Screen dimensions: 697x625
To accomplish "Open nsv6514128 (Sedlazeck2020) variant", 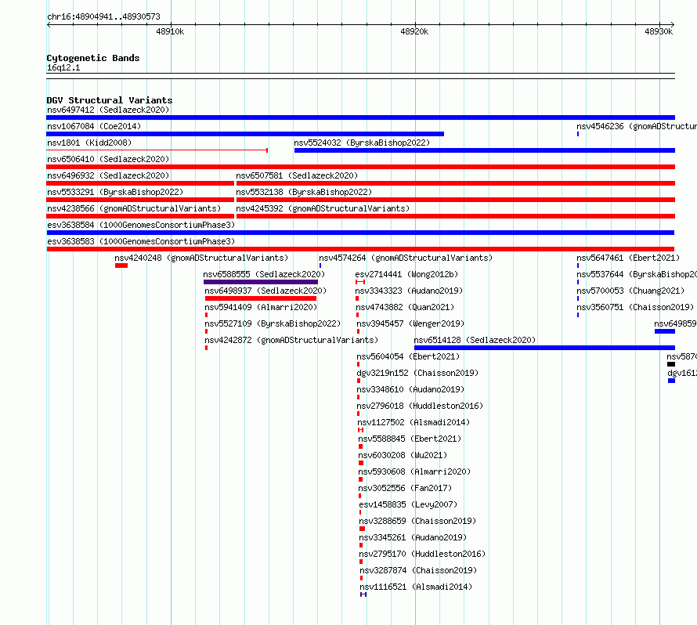I will [475, 340].
